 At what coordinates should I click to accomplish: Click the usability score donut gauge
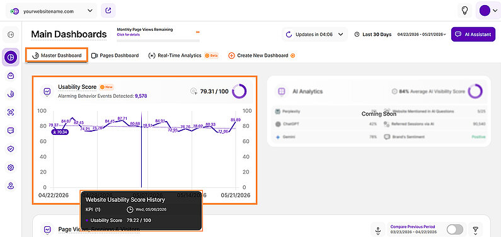point(239,91)
